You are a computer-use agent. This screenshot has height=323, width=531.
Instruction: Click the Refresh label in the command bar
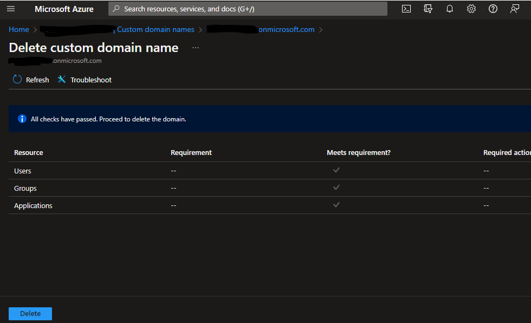[37, 80]
